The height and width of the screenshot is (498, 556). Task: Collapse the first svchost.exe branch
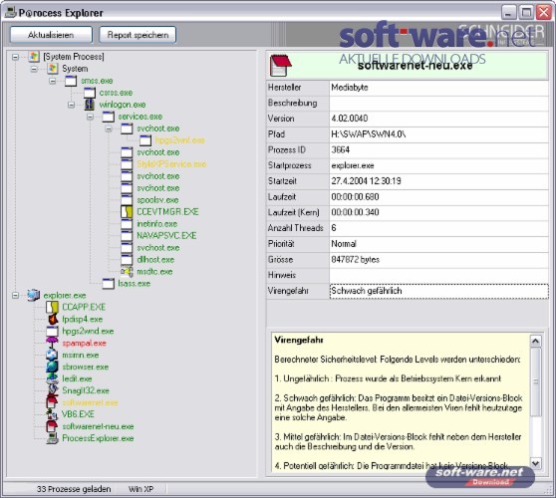(109, 128)
